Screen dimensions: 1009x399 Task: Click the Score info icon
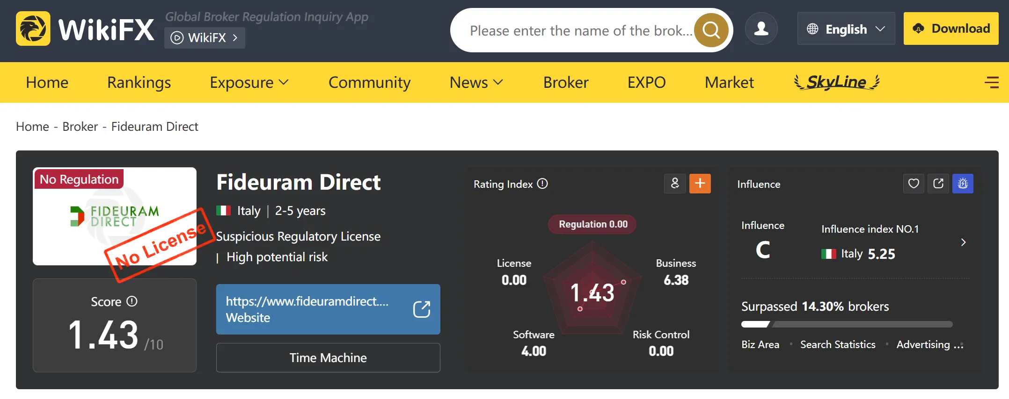pos(132,301)
